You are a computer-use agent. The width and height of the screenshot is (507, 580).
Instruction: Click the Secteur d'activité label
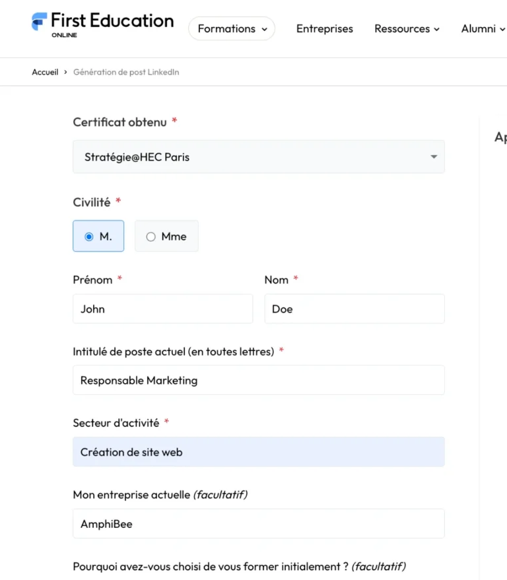116,423
